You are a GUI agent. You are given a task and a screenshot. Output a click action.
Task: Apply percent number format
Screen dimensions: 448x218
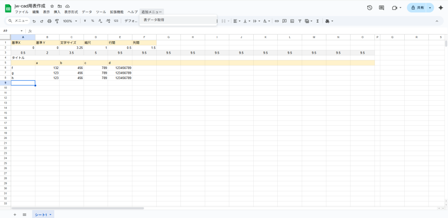pos(93,21)
